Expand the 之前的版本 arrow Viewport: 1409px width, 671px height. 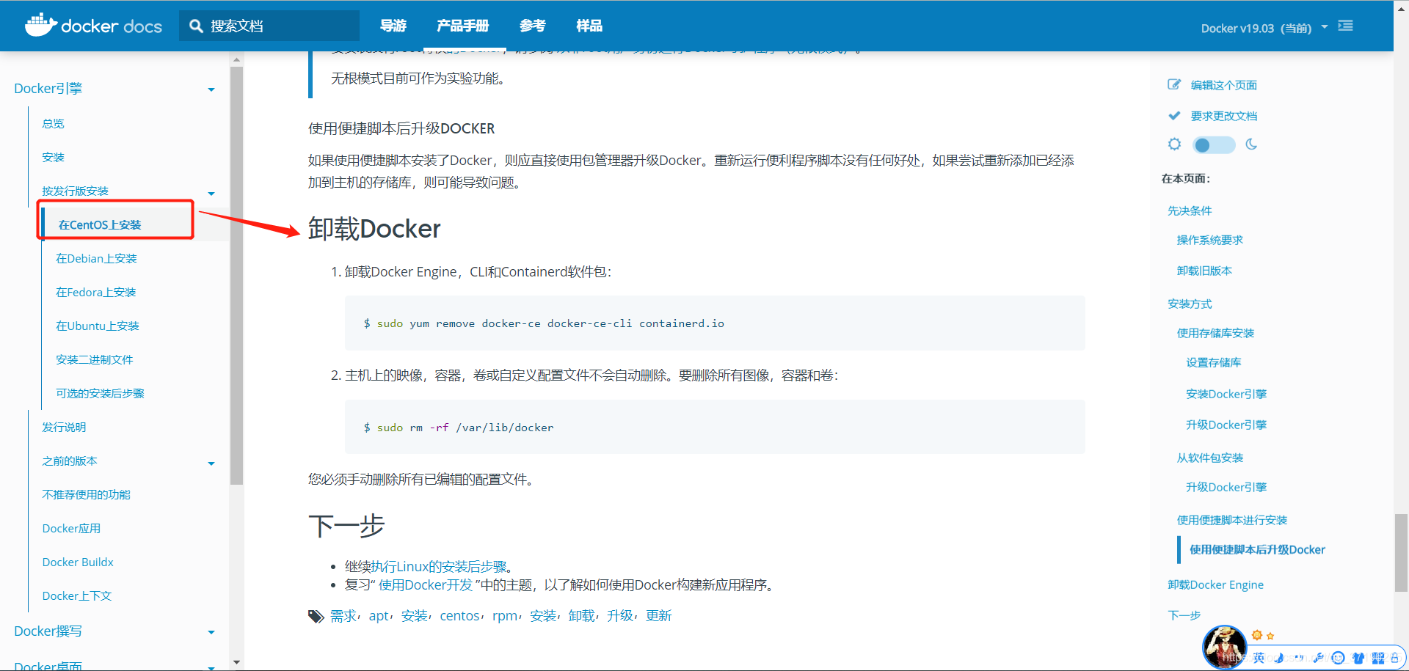211,463
